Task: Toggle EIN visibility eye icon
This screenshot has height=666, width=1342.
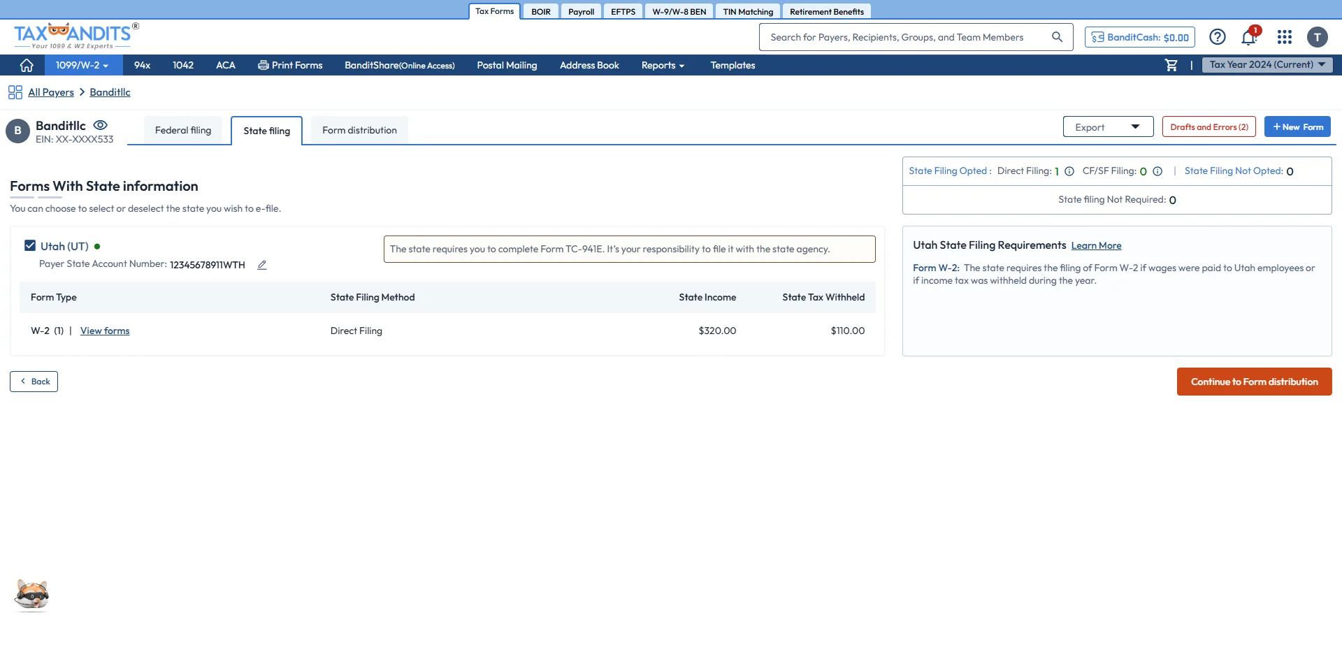Action: 101,125
